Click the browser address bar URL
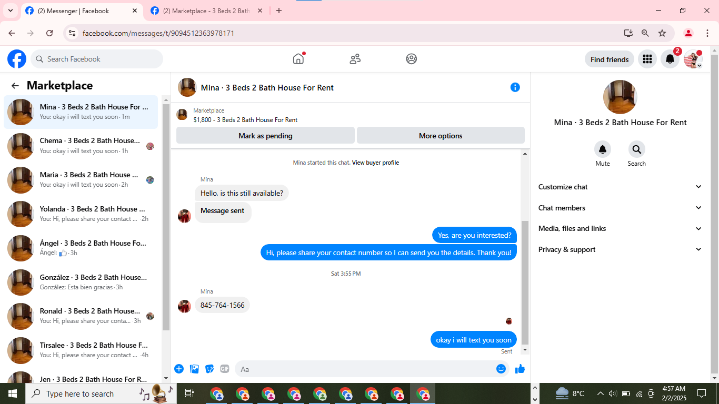This screenshot has width=719, height=404. [x=158, y=33]
